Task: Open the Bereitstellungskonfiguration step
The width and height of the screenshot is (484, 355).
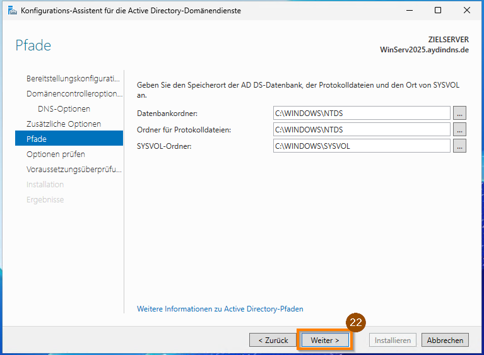Action: tap(73, 78)
